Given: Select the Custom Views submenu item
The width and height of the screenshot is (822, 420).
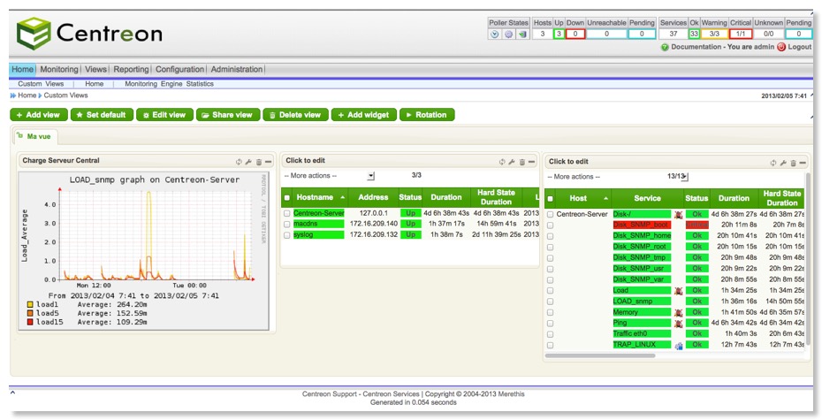Looking at the screenshot, I should (x=41, y=84).
